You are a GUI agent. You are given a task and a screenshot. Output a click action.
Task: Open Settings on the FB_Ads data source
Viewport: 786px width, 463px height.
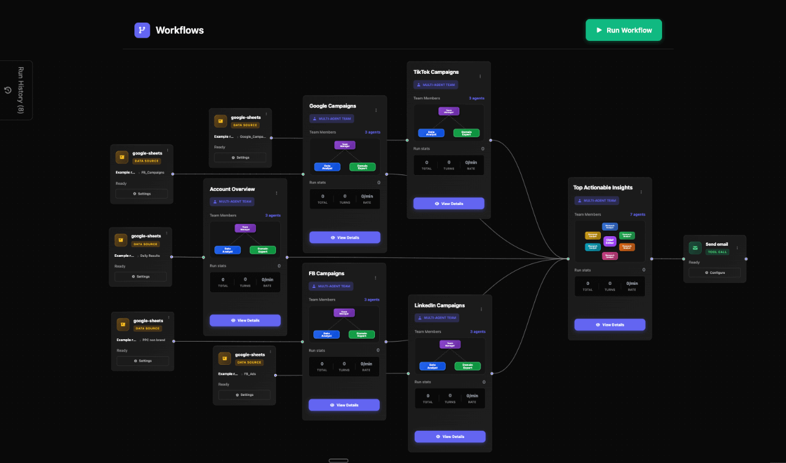tap(244, 395)
